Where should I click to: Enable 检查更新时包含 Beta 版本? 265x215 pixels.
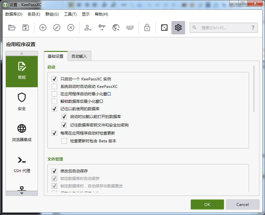click(64, 141)
